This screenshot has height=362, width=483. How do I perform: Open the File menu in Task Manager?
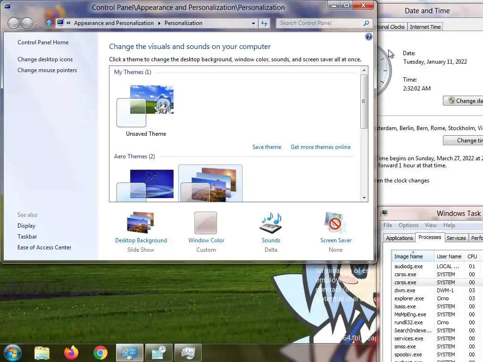[388, 225]
